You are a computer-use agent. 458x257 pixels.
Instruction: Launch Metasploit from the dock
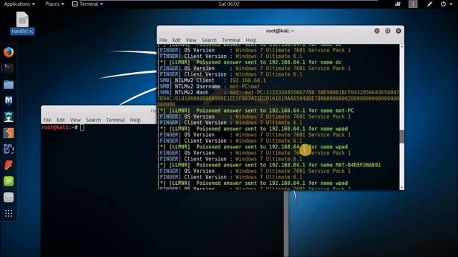click(x=9, y=101)
